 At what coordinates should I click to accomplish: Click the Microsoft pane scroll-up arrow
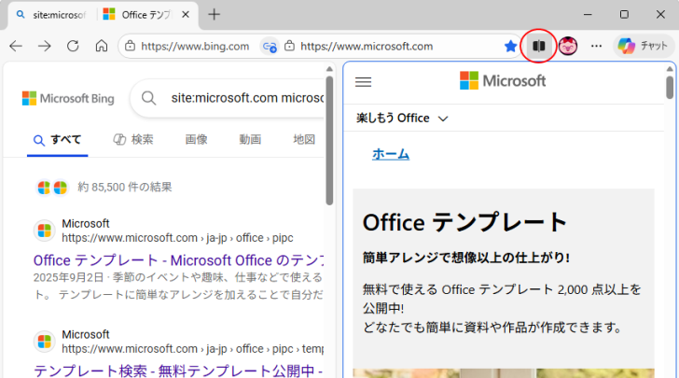click(670, 69)
